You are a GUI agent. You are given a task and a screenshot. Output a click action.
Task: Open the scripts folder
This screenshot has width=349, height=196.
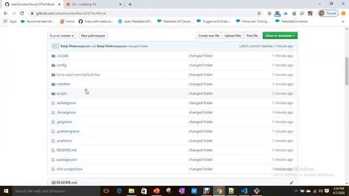coord(62,94)
